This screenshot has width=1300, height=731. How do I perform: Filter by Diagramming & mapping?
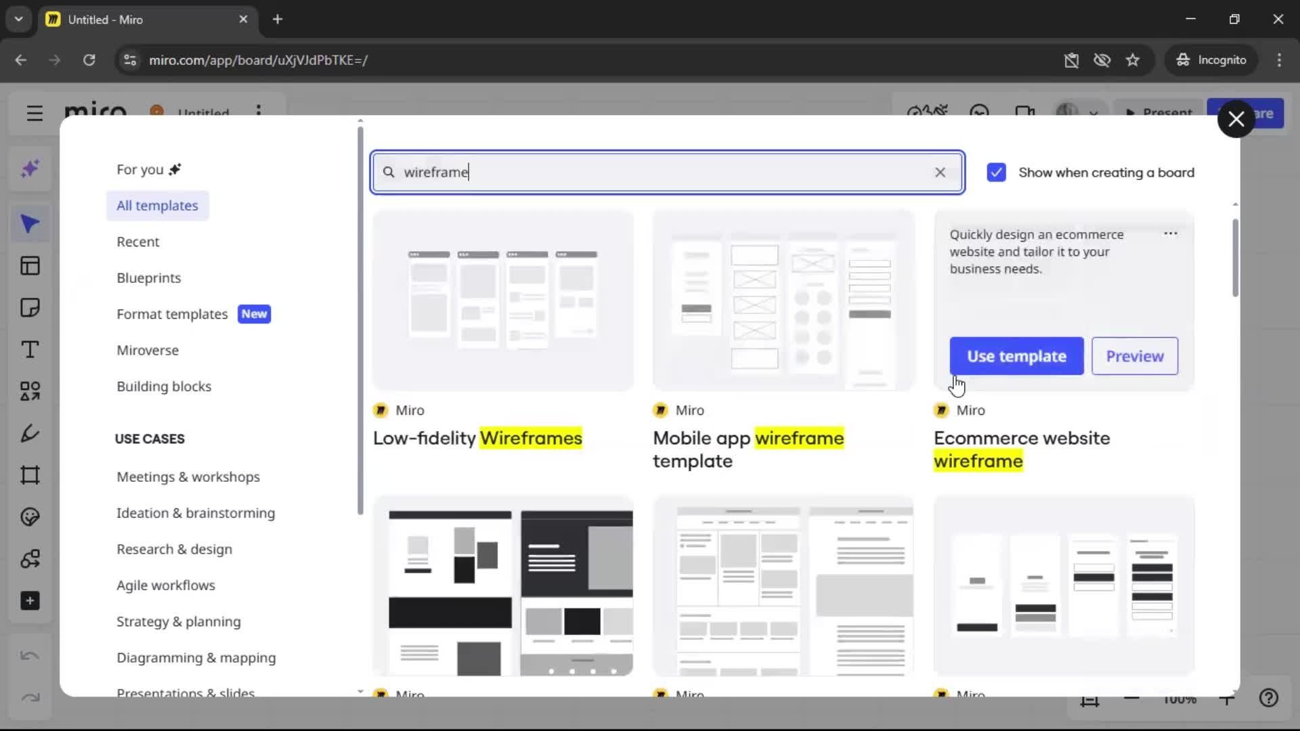(196, 658)
